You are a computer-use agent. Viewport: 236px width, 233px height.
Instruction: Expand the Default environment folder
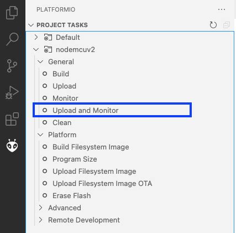click(x=36, y=37)
